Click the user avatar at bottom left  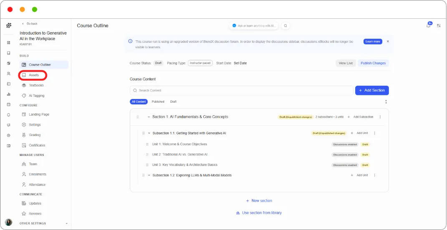pos(8,222)
